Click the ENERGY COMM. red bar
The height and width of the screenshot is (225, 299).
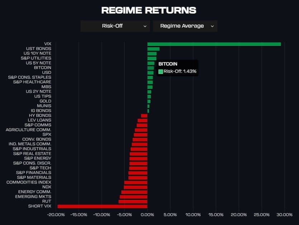coord(134,192)
